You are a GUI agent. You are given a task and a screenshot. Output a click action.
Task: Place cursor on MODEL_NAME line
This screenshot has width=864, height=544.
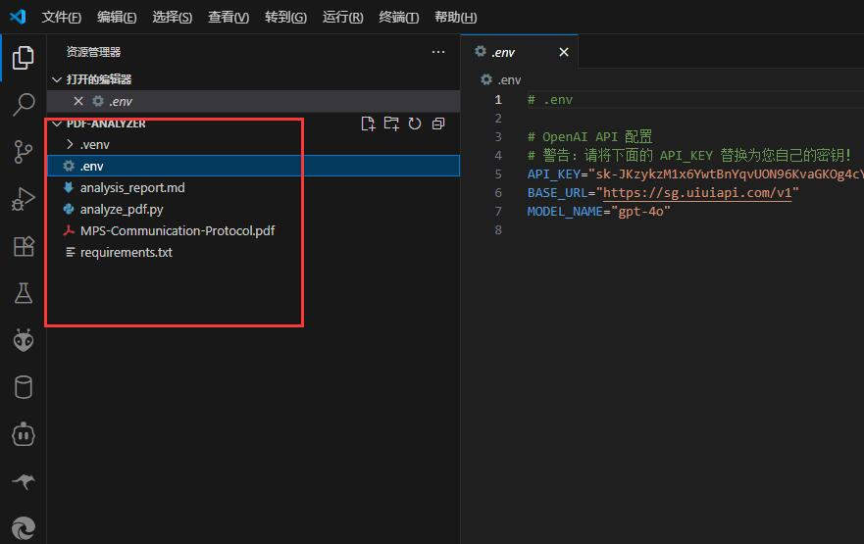pos(598,212)
